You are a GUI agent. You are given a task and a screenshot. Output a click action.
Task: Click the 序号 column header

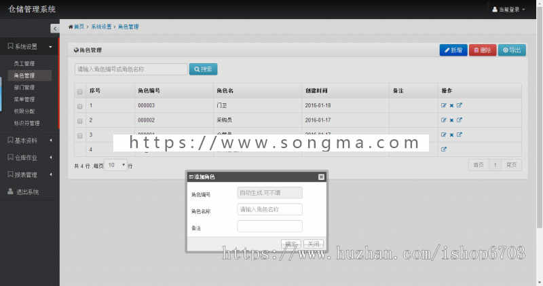coord(95,90)
